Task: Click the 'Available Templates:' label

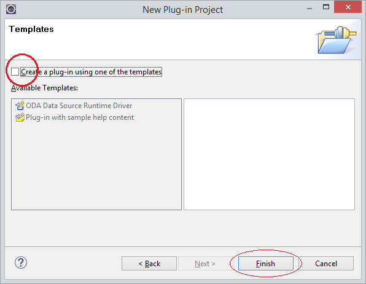Action: (x=44, y=88)
